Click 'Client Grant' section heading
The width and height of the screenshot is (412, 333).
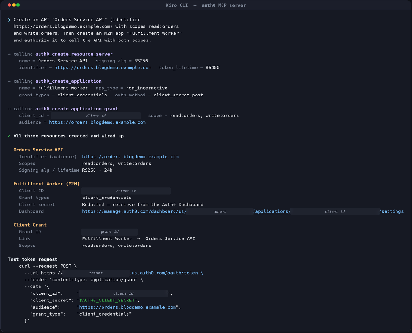click(30, 225)
